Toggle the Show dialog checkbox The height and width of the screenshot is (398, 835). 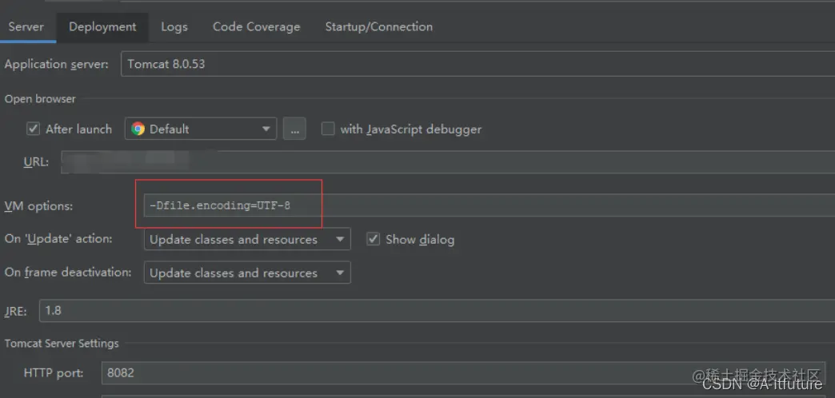[374, 240]
